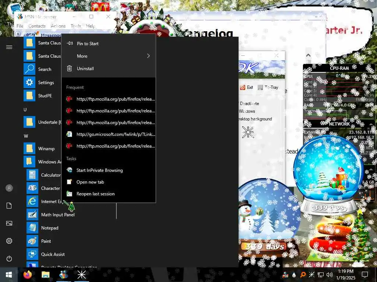Collapse the Windows Accessories folder
Screen dimensions: 377x282
click(42, 162)
